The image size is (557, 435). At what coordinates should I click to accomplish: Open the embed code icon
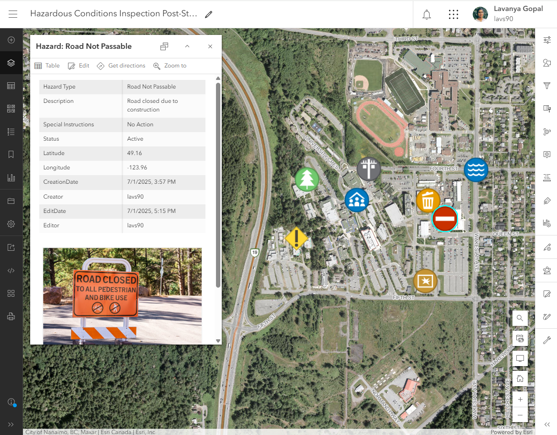(x=11, y=271)
